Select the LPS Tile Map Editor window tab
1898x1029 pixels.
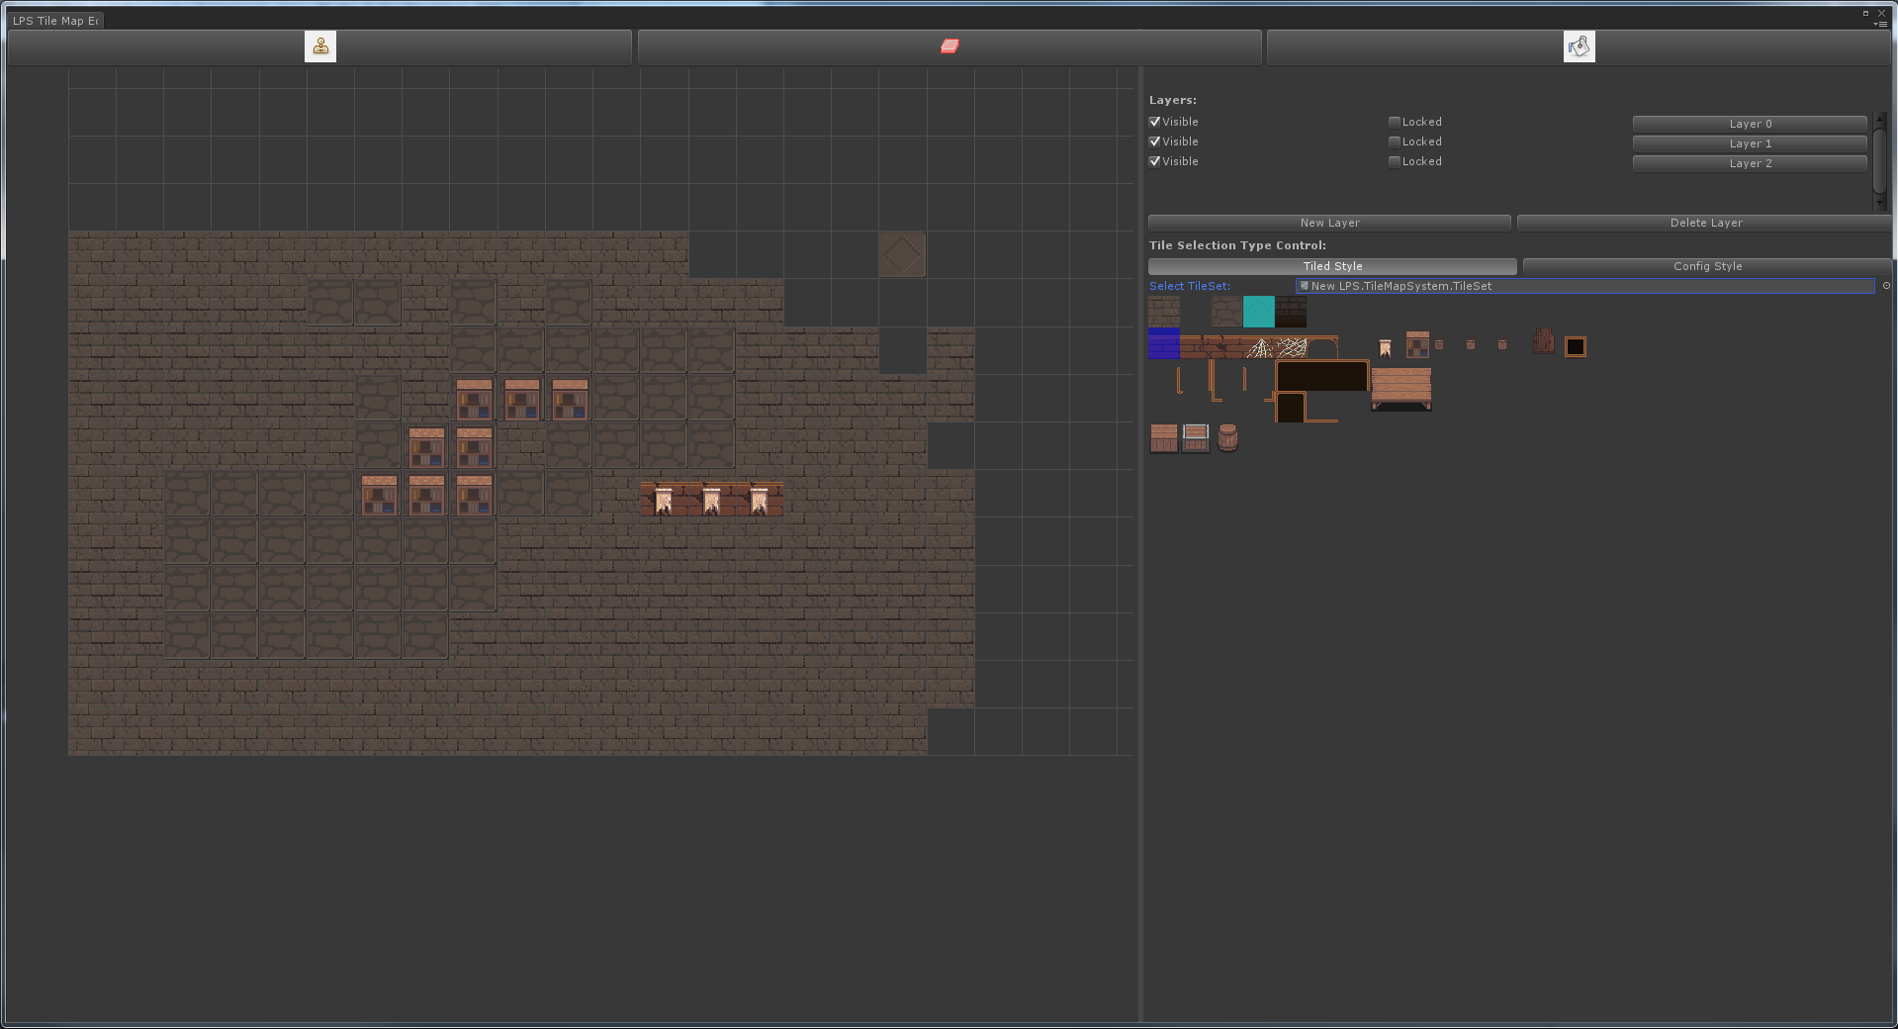(54, 21)
